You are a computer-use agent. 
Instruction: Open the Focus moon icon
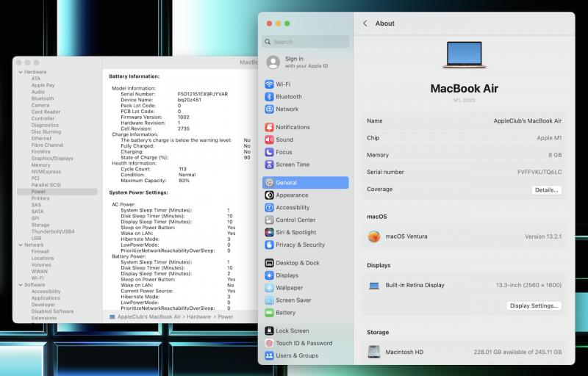[269, 152]
